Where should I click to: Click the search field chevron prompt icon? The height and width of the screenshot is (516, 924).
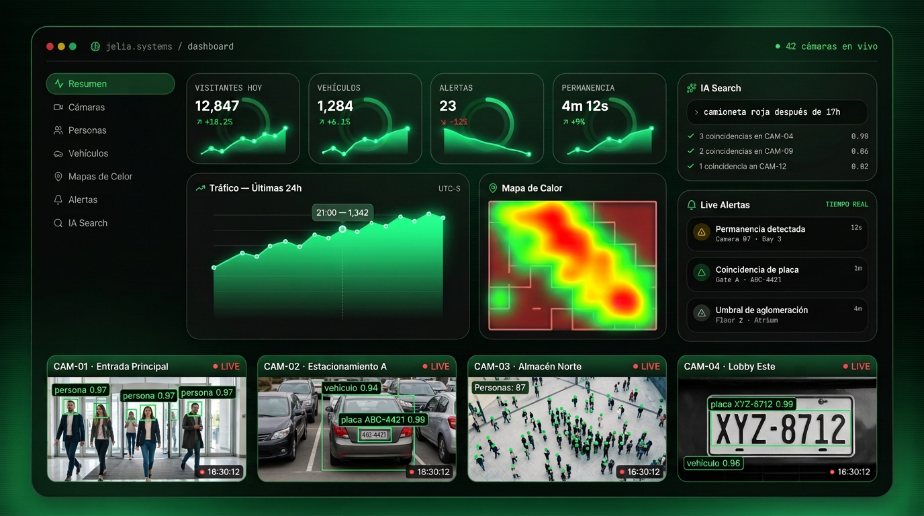(696, 112)
